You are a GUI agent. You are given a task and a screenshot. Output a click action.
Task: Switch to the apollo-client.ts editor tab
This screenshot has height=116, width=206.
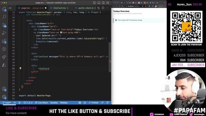pos(85,8)
